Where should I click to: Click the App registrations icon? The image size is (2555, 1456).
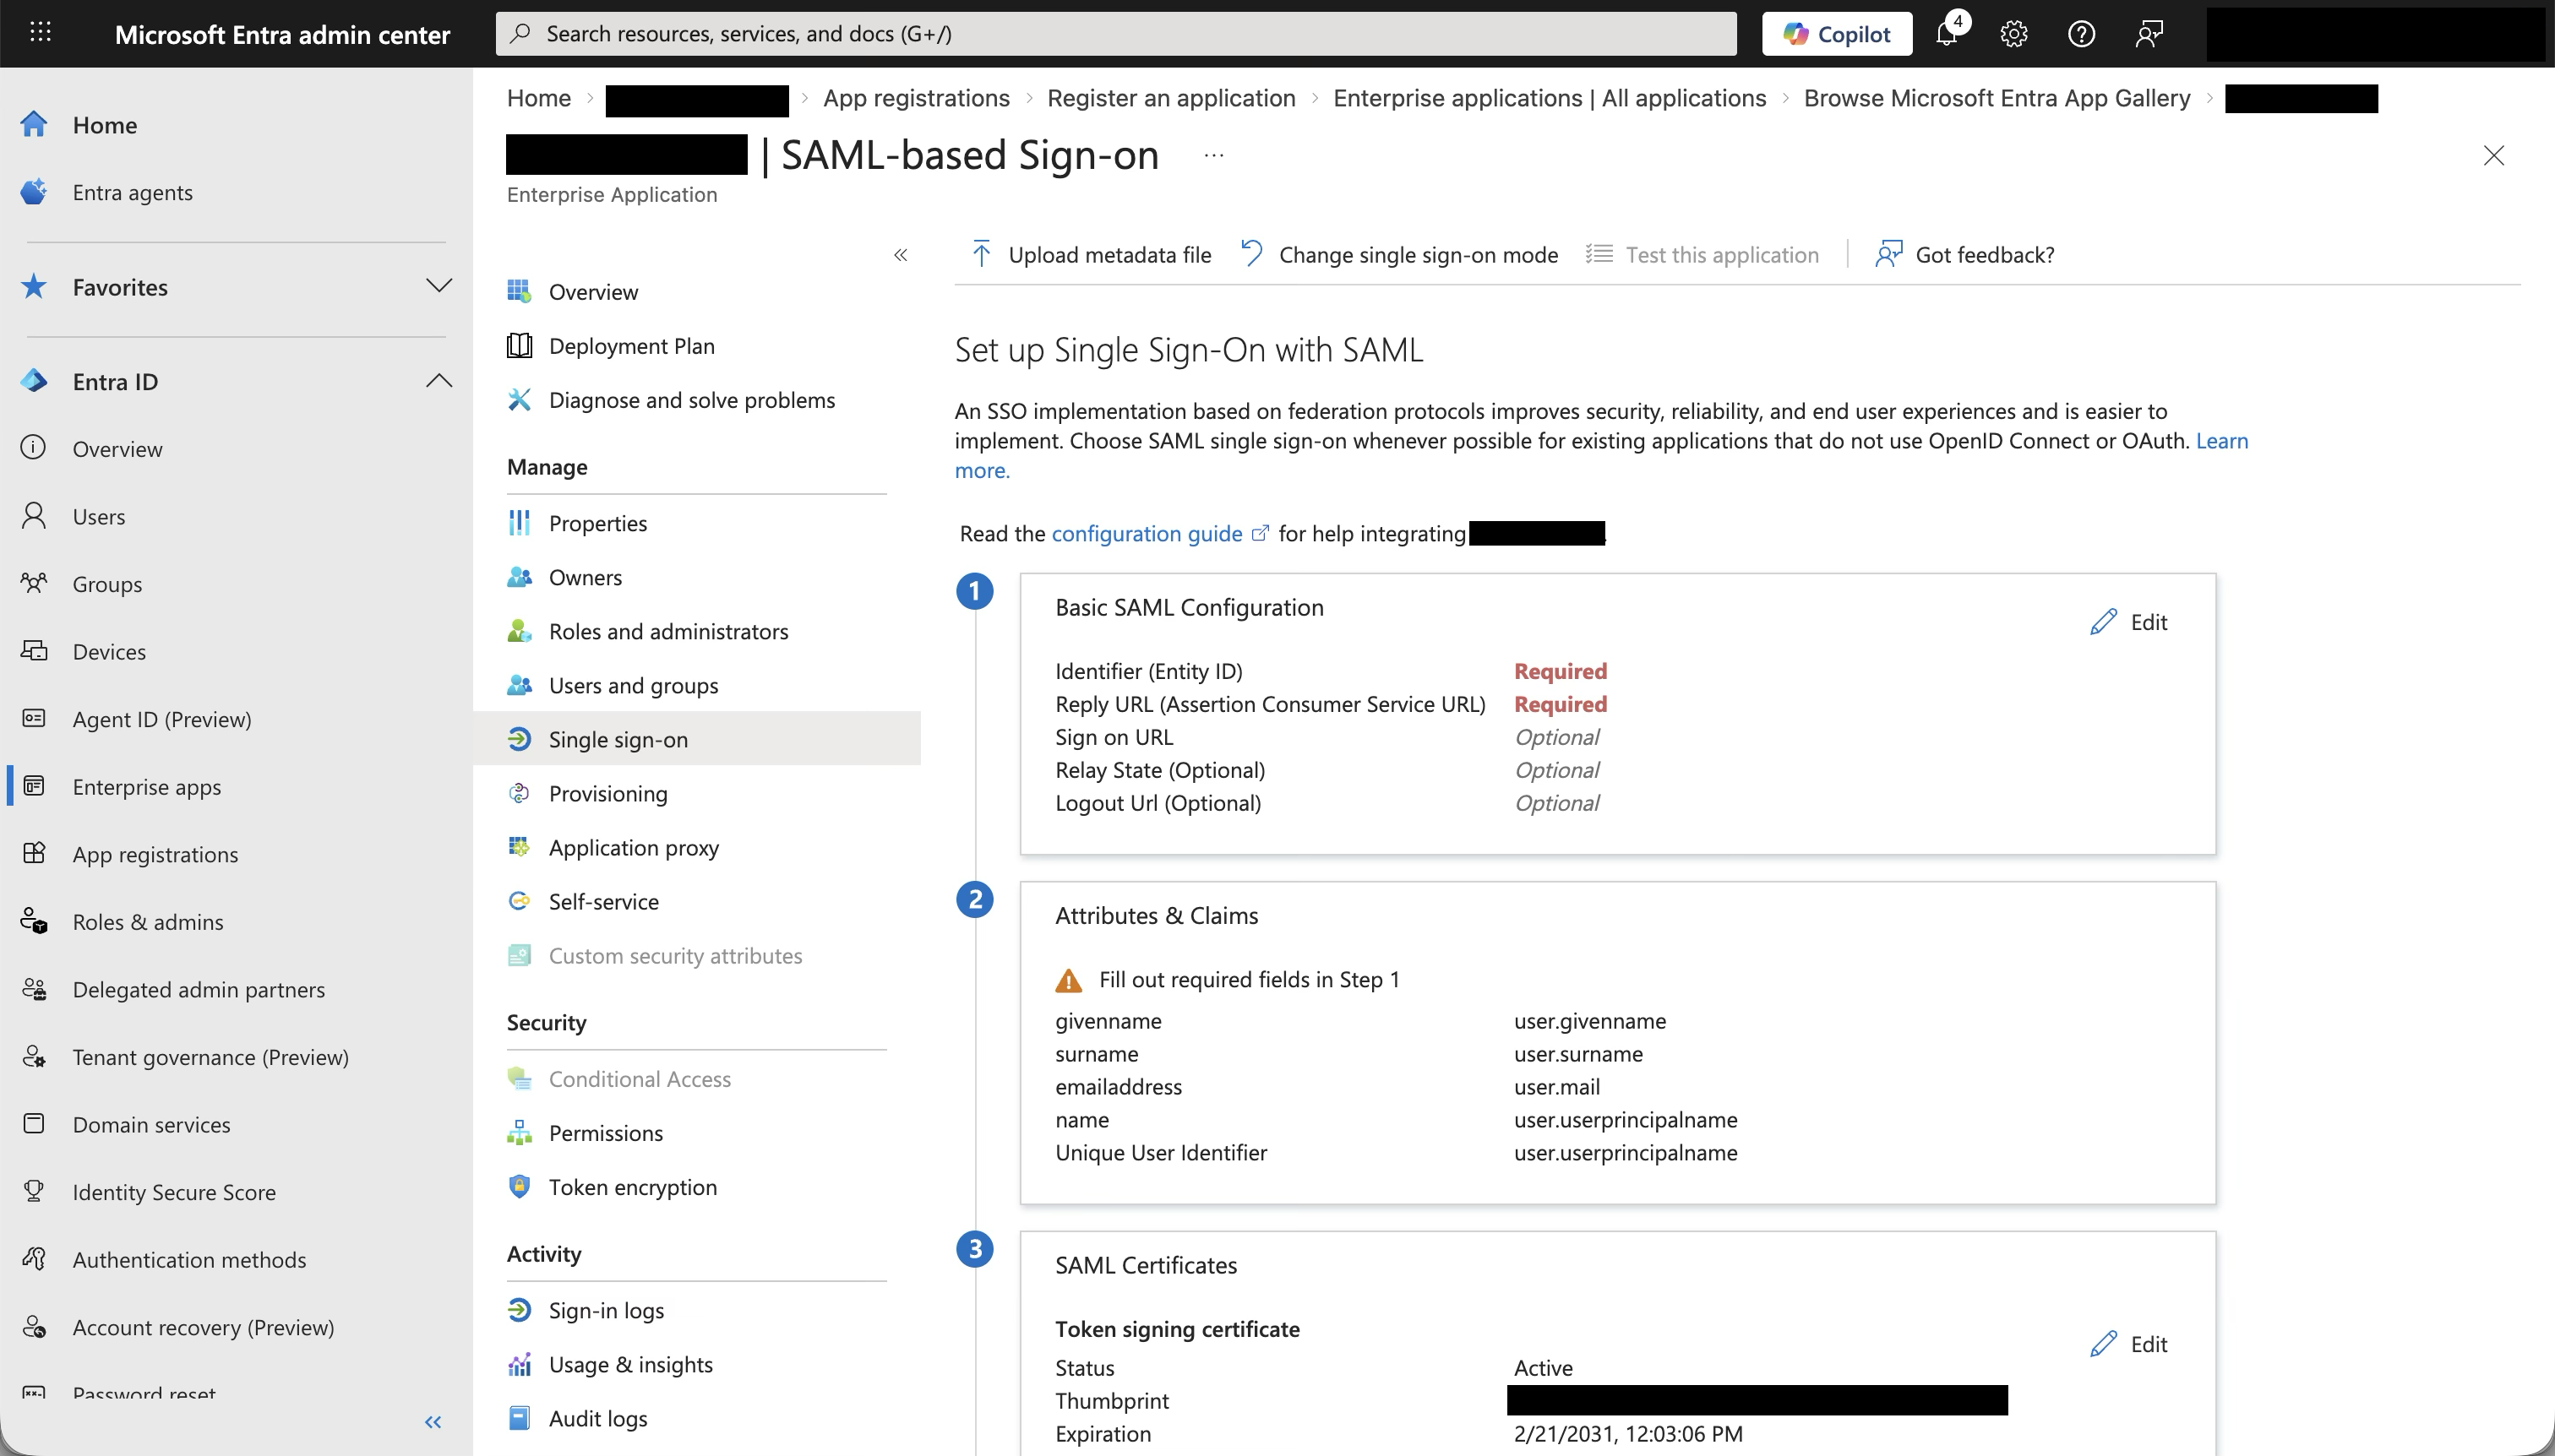click(x=34, y=853)
